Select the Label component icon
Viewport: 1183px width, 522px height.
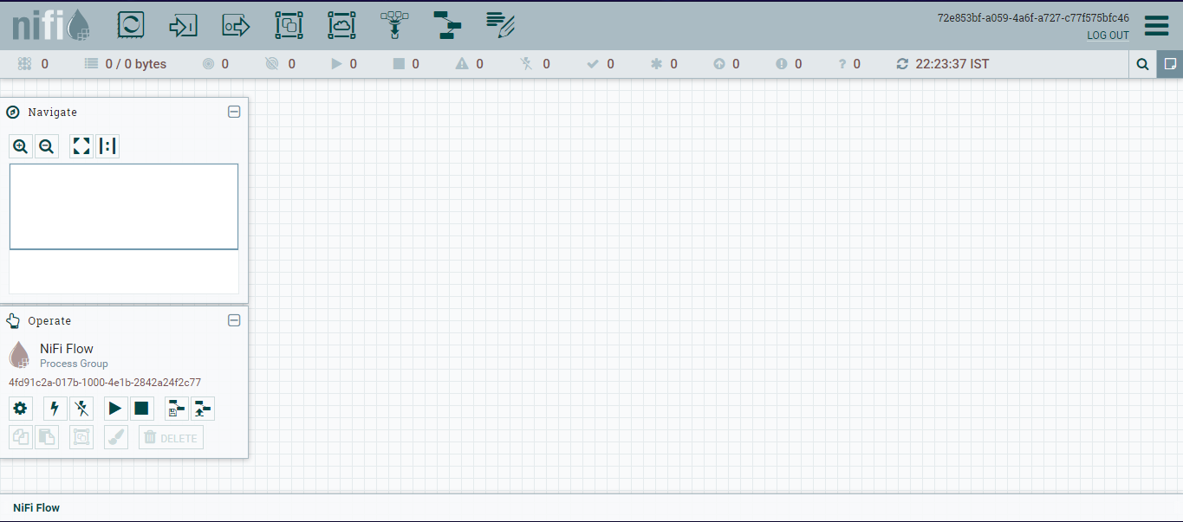500,25
